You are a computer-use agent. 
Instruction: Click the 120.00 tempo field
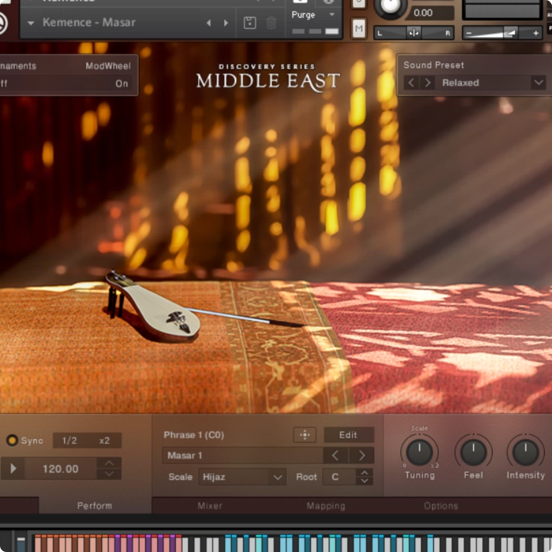pyautogui.click(x=60, y=469)
